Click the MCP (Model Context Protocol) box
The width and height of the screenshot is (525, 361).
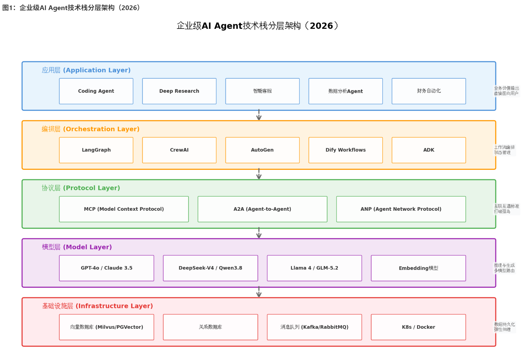[124, 209]
